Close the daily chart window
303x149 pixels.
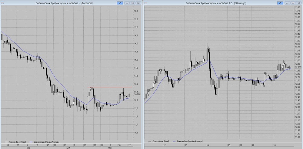(138, 3)
